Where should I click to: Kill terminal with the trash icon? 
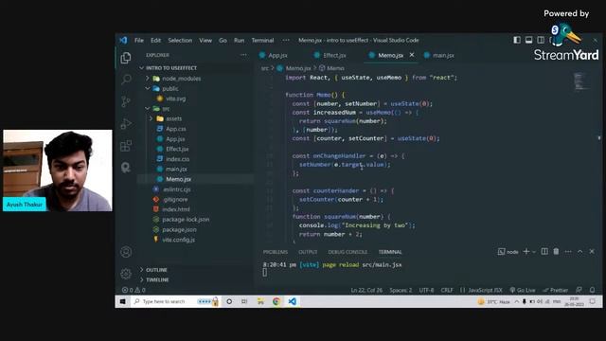pyautogui.click(x=556, y=252)
